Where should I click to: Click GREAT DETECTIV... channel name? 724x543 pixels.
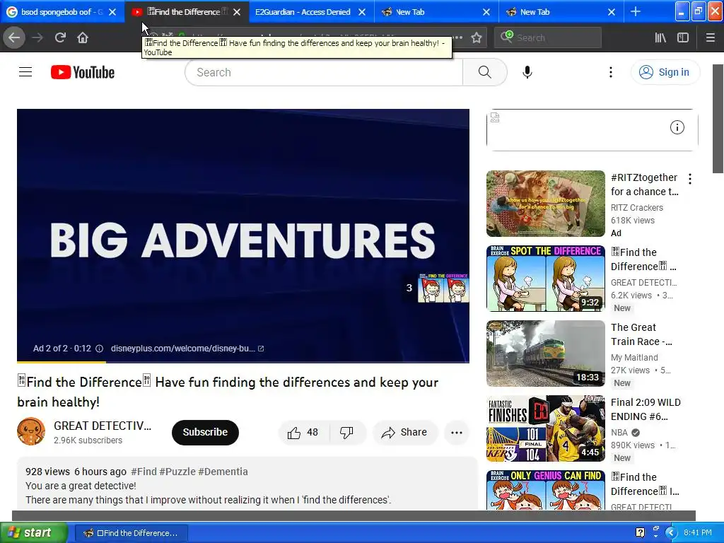click(102, 426)
